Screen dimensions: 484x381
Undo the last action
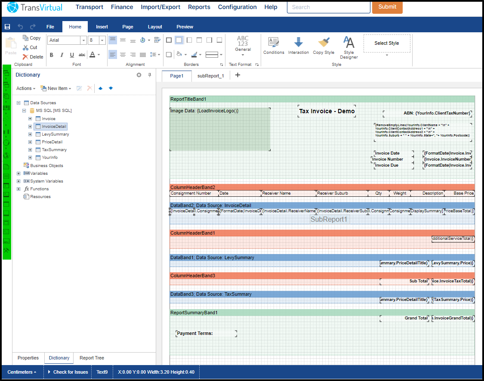click(20, 27)
